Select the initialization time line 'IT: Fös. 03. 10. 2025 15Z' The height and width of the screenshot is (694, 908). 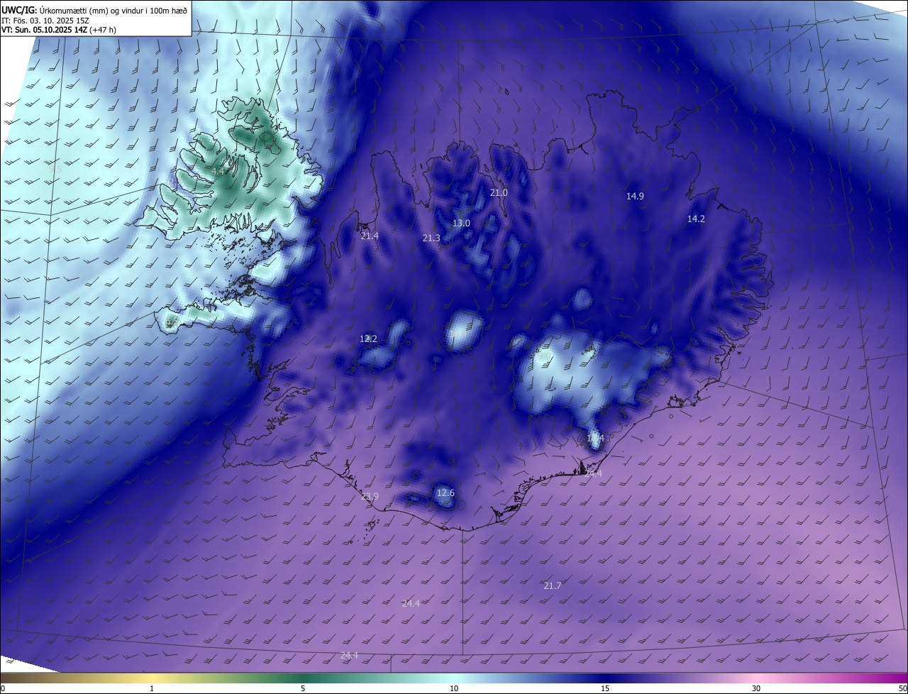(45, 20)
